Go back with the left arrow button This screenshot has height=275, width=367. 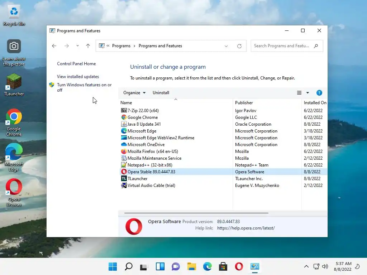point(54,46)
